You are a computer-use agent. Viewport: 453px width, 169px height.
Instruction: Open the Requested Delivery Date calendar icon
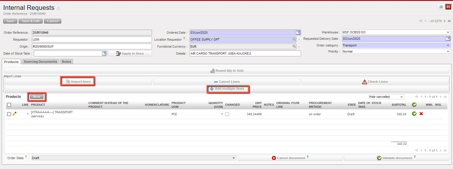pyautogui.click(x=448, y=39)
